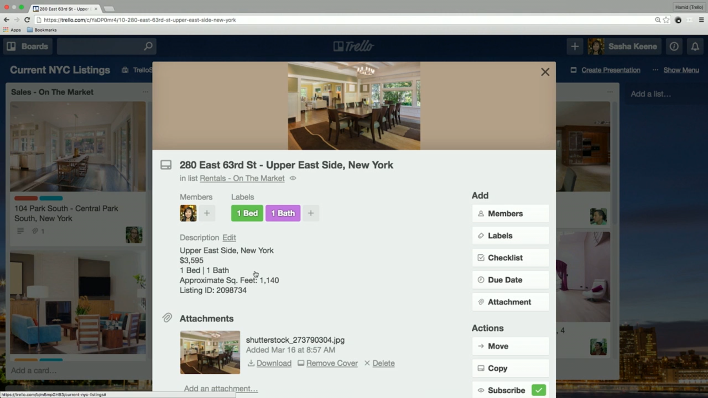Open the 104 Park South card
This screenshot has width=708, height=398.
pos(66,213)
